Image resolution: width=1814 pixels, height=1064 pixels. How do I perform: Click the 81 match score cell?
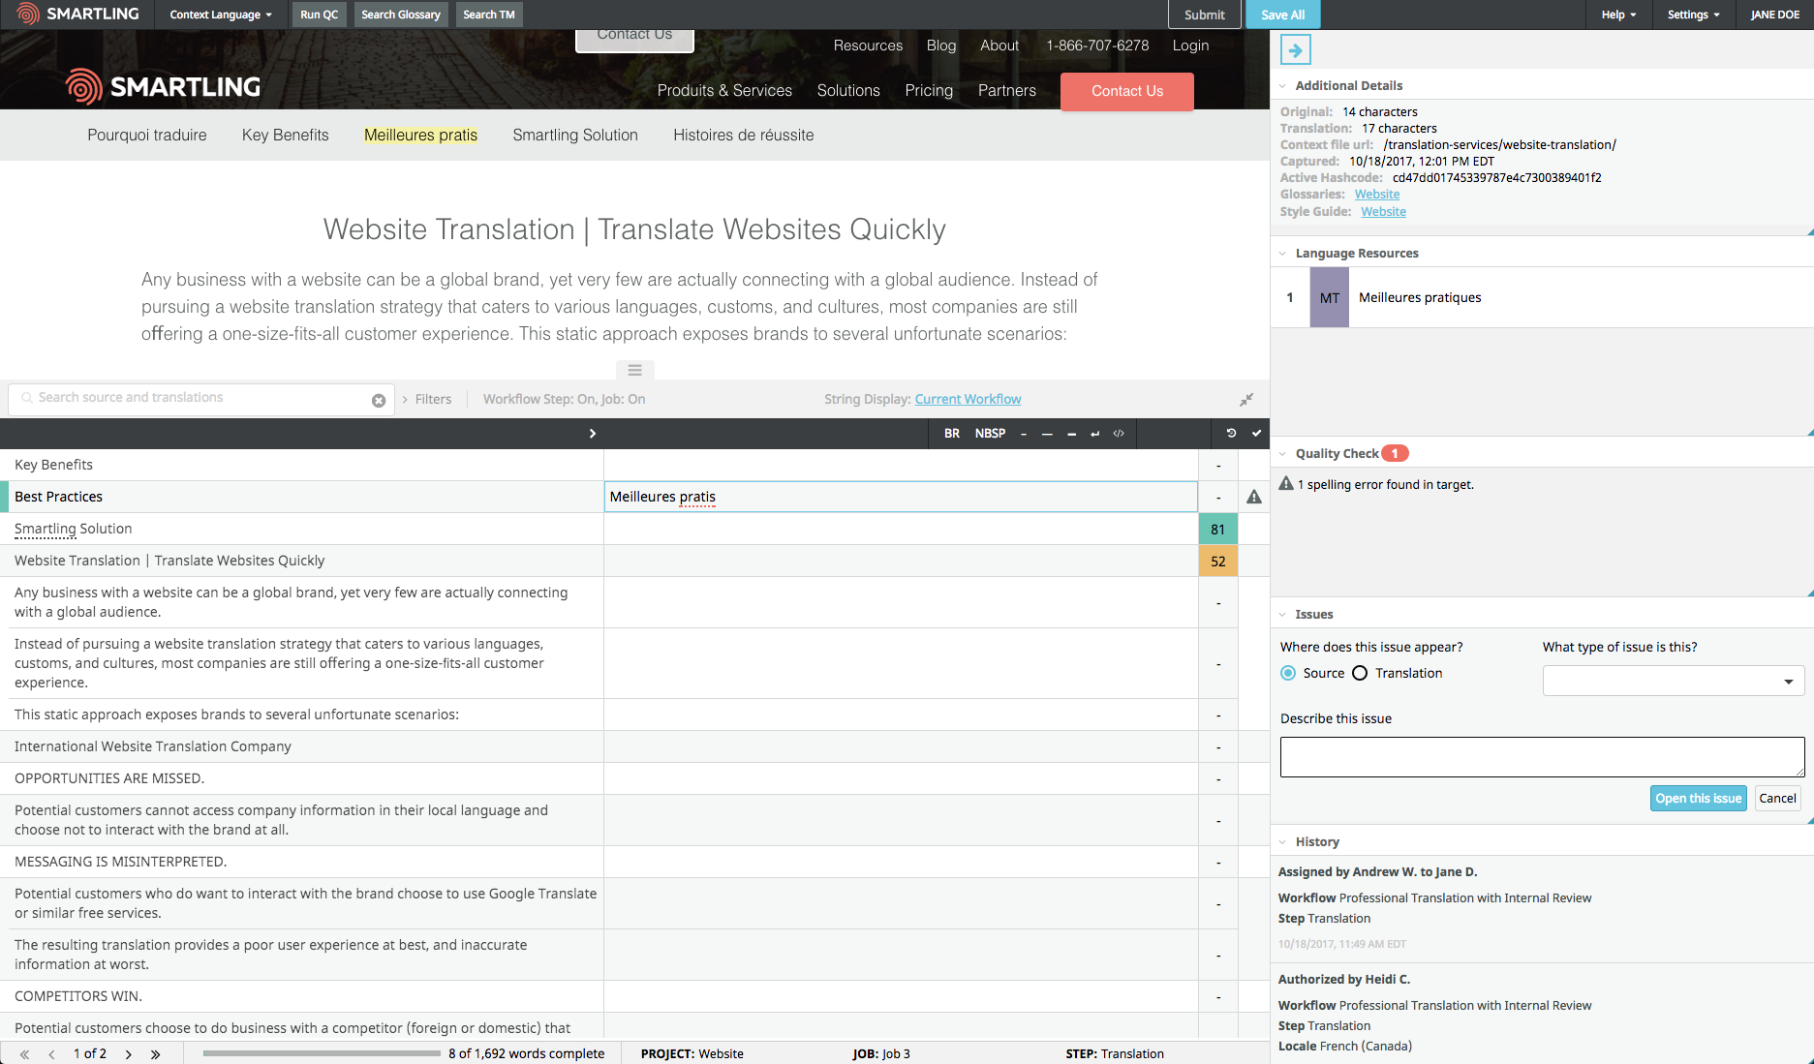coord(1217,529)
